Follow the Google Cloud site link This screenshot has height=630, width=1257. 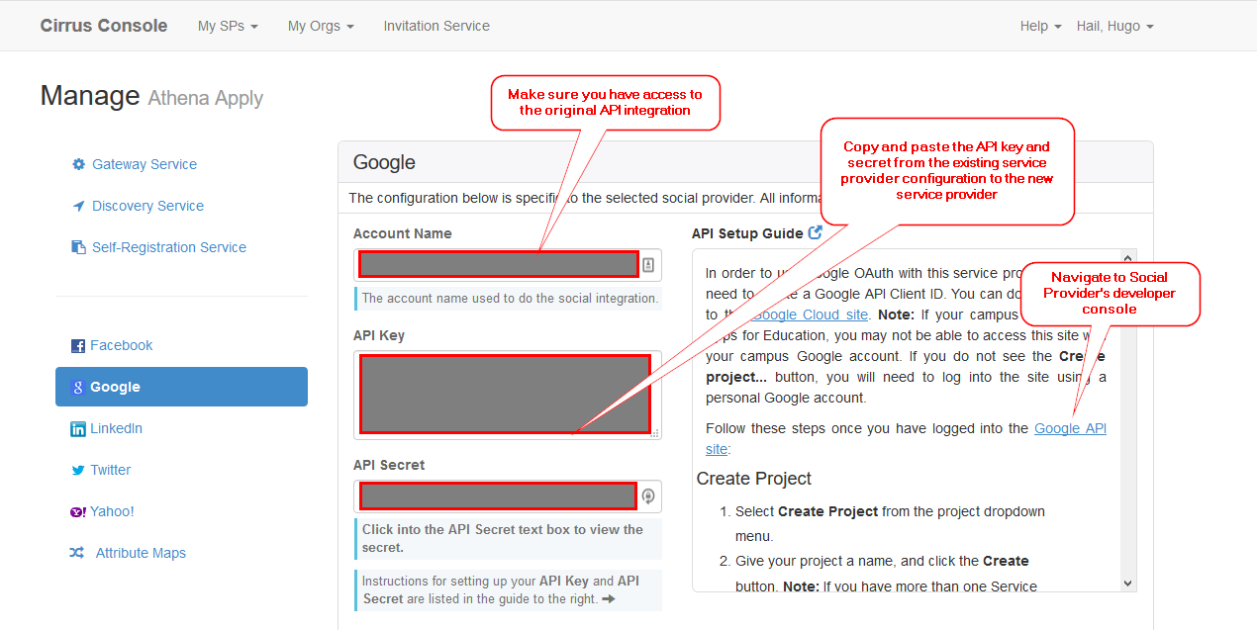tap(811, 315)
